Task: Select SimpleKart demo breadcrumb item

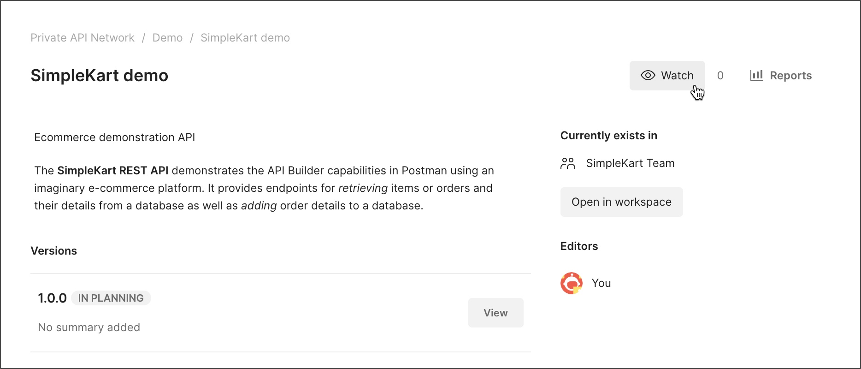Action: [x=245, y=38]
